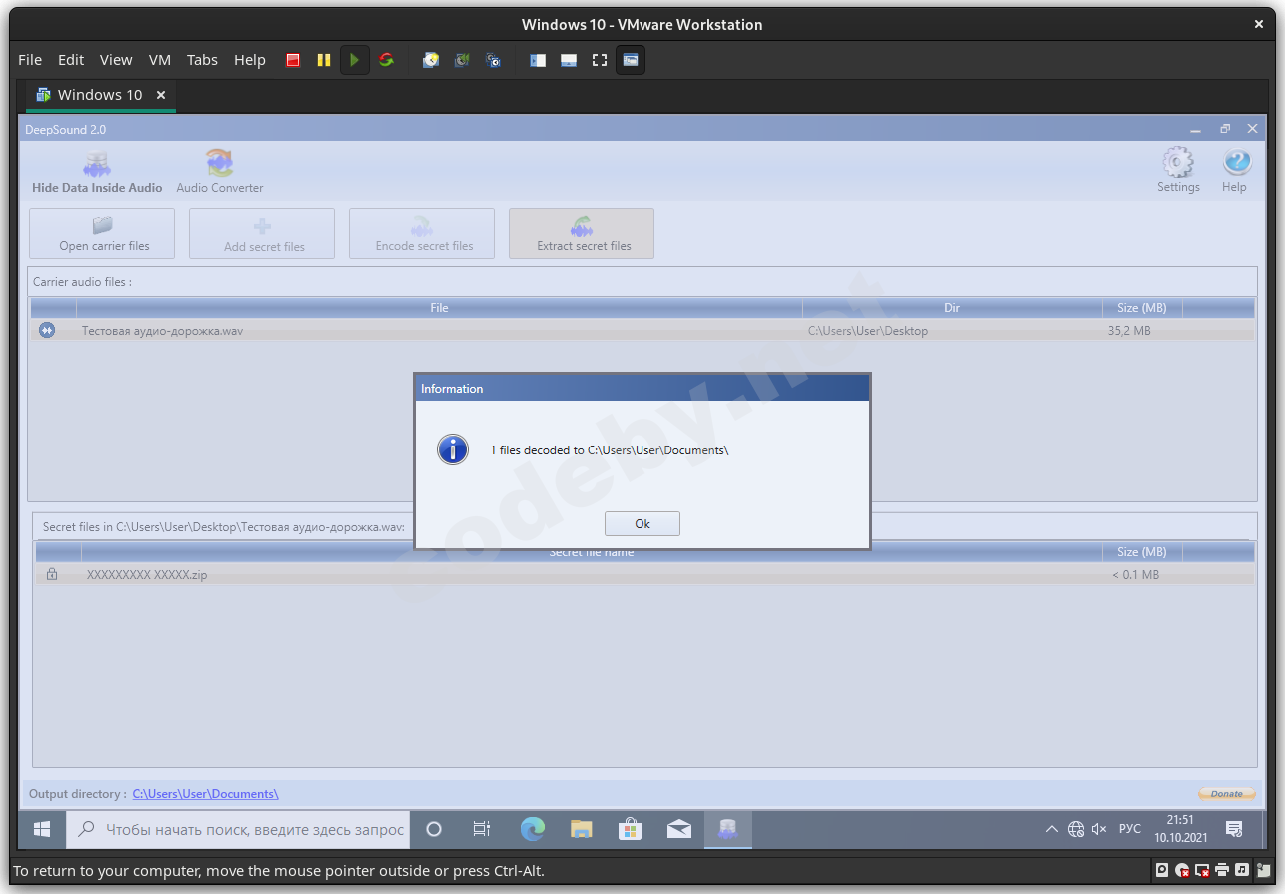Open the Output directory path link
Image resolution: width=1285 pixels, height=894 pixels.
pos(205,794)
